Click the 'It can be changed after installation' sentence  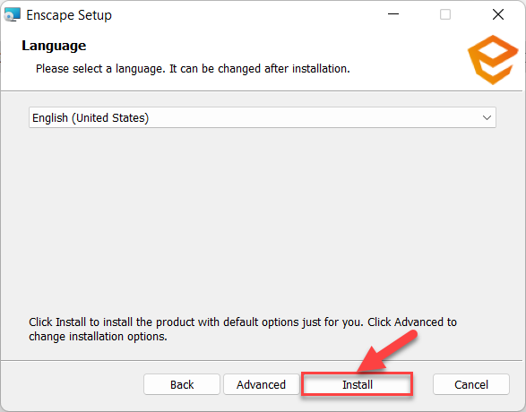[x=260, y=69]
